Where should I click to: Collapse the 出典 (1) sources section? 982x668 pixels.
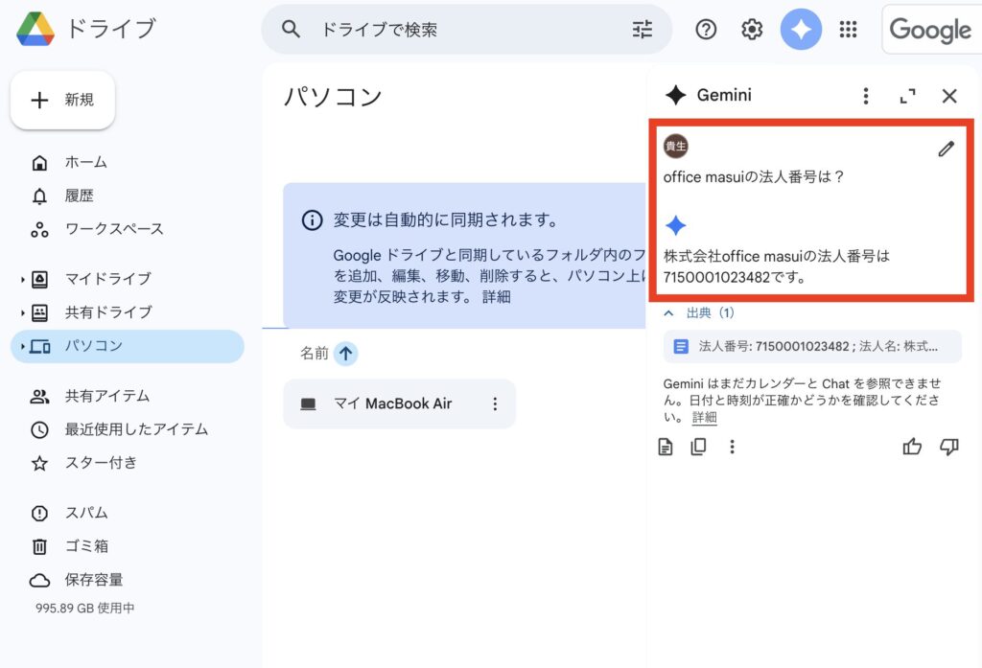(x=698, y=313)
